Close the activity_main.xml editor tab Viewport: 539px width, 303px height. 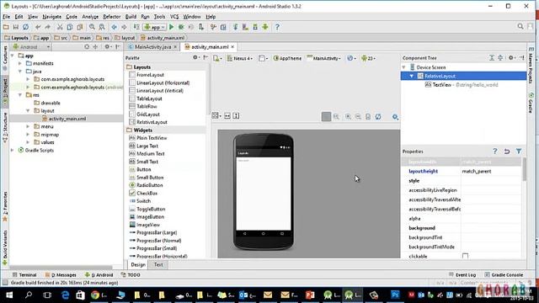click(232, 47)
